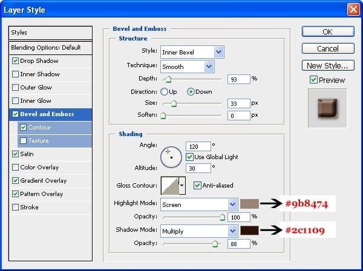
Task: Open the Style dropdown showing Inner Bevel
Action: 192,52
